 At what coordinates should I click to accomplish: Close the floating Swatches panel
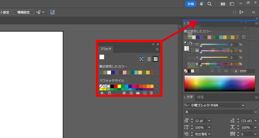pos(158,44)
